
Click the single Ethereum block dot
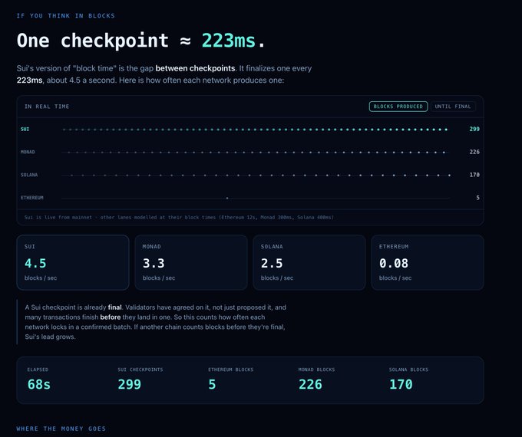click(x=227, y=199)
